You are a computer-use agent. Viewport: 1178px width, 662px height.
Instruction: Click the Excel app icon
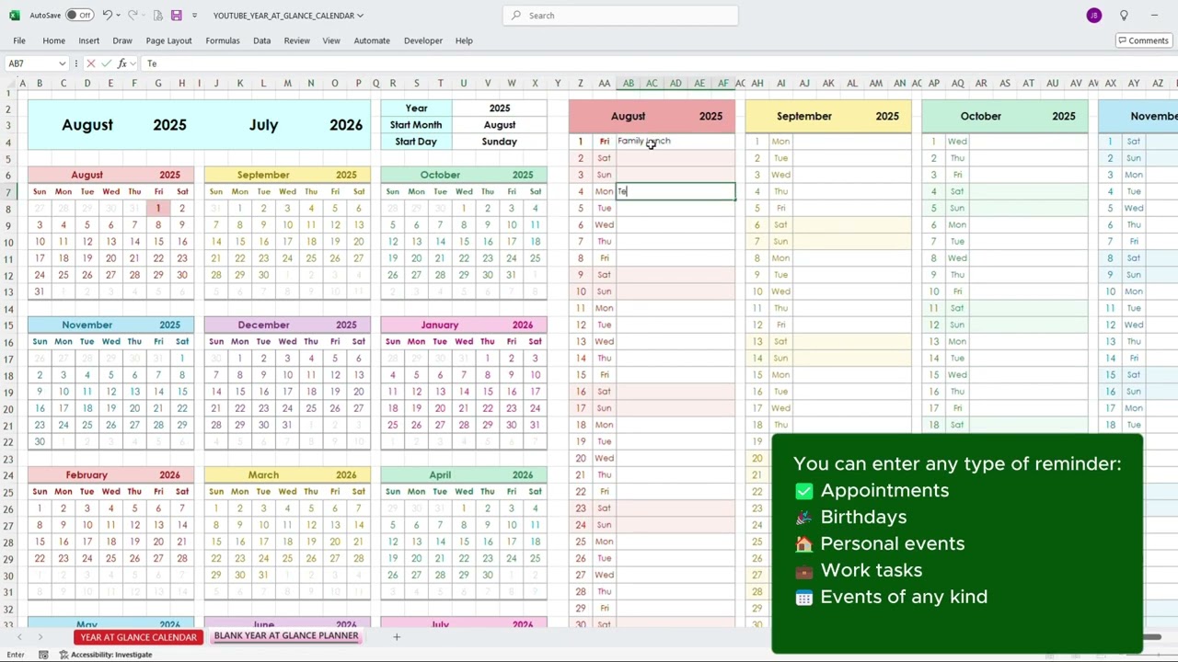click(x=14, y=16)
